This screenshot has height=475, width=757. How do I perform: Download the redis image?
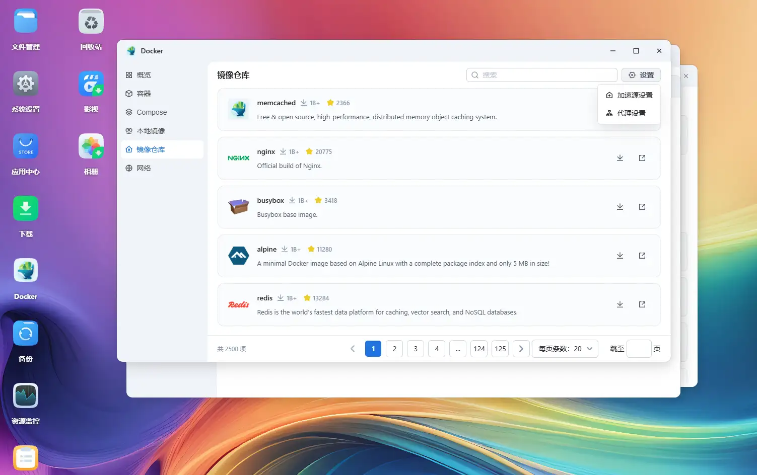[x=620, y=304]
